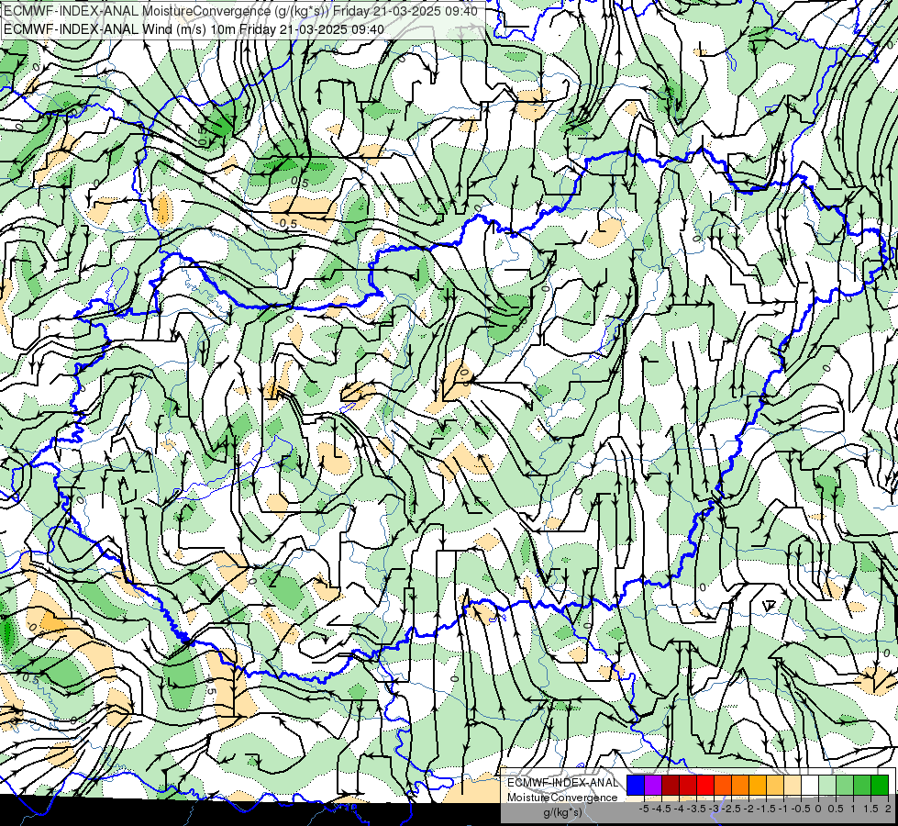Click the legend tick value -4.5
The height and width of the screenshot is (826, 898).
pos(661,809)
